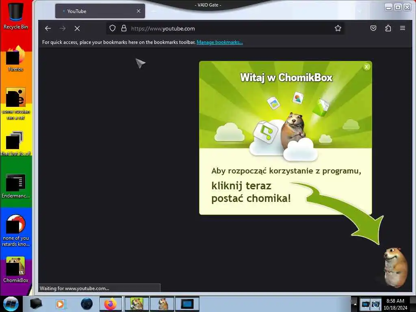Image resolution: width=416 pixels, height=312 pixels.
Task: Click the dark globe taskbar icon
Action: [87, 304]
